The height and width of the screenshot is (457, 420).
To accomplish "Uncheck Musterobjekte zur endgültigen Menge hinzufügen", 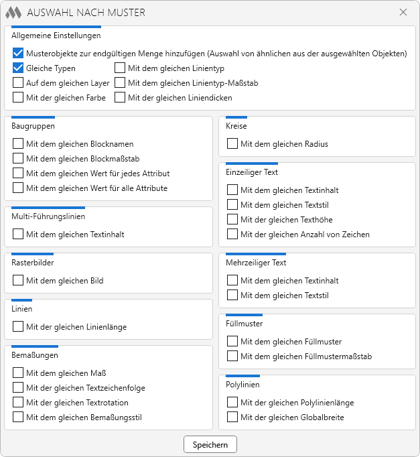I will pos(18,53).
